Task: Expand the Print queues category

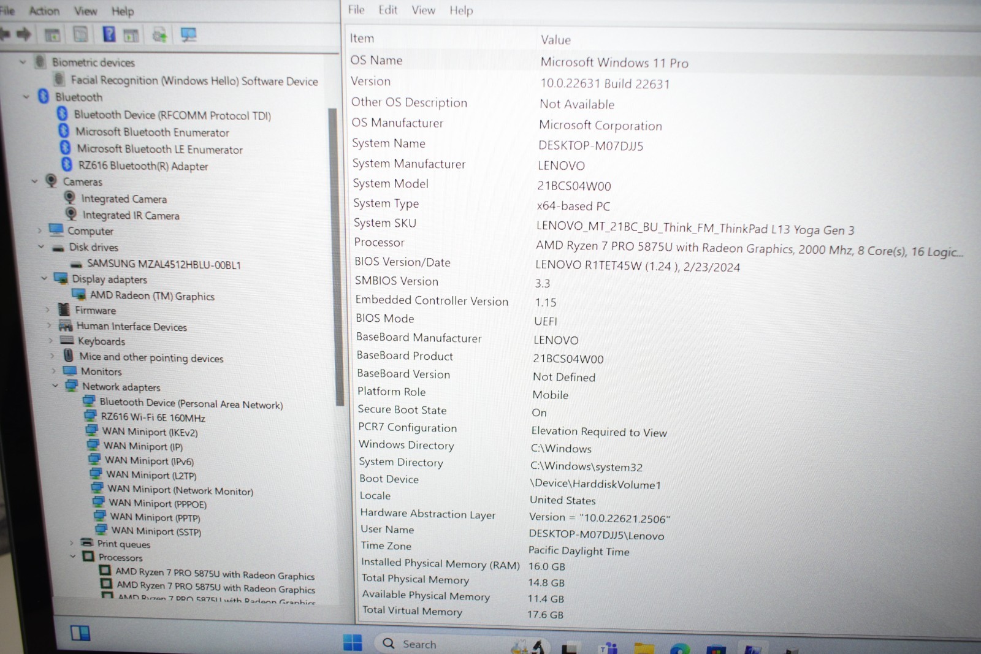Action: click(x=71, y=542)
